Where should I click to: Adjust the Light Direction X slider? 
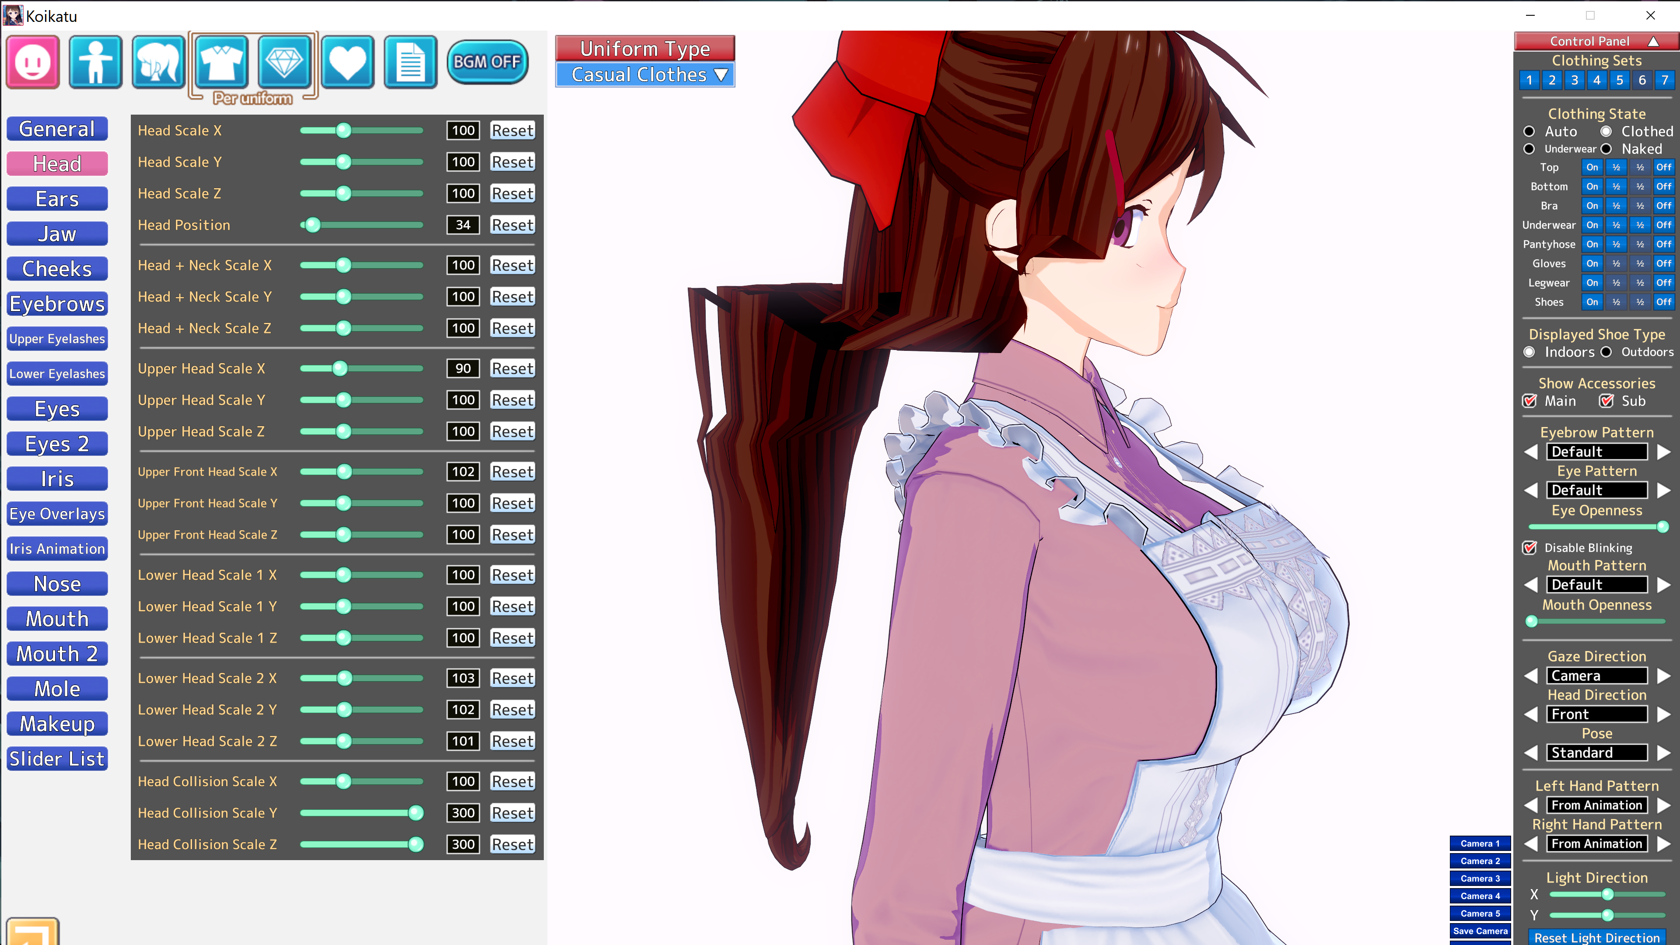tap(1607, 894)
